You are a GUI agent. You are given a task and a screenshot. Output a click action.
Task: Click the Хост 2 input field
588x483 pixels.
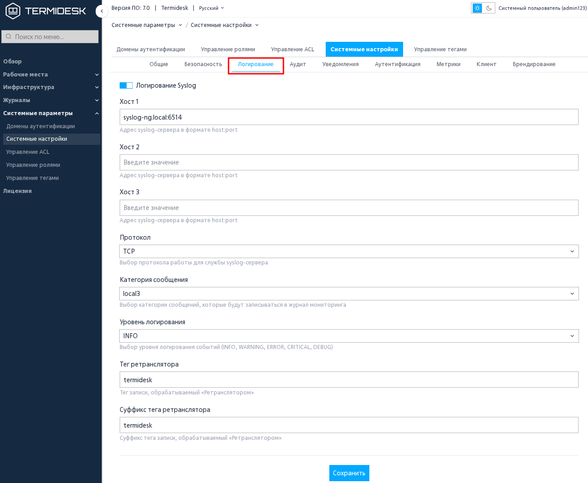(x=349, y=162)
